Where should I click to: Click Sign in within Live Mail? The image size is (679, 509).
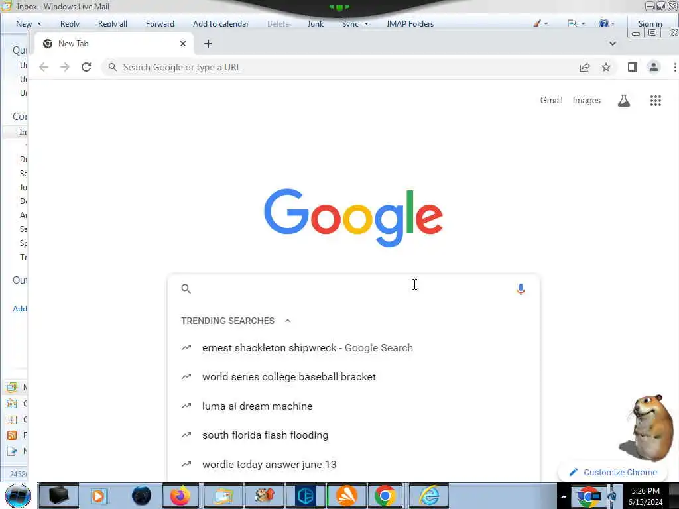[x=650, y=24]
